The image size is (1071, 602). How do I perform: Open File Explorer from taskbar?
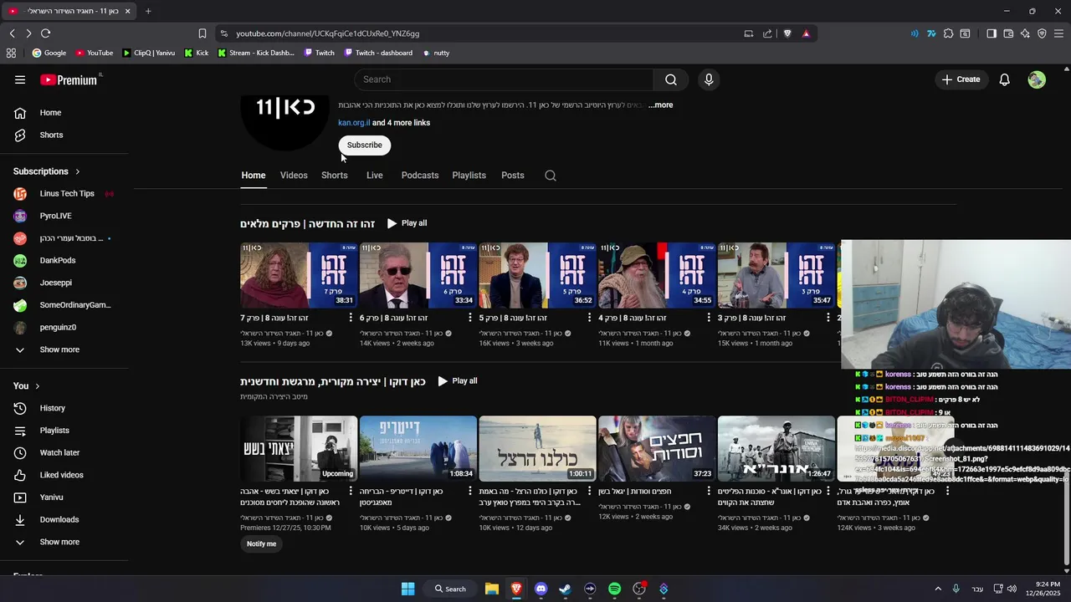(x=492, y=589)
